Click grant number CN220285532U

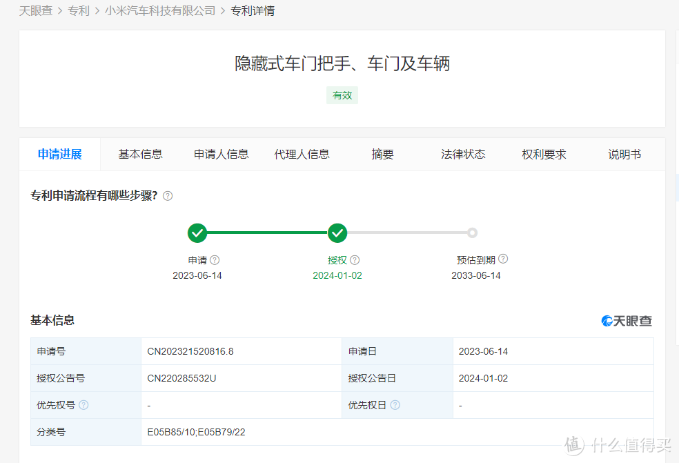pos(181,378)
